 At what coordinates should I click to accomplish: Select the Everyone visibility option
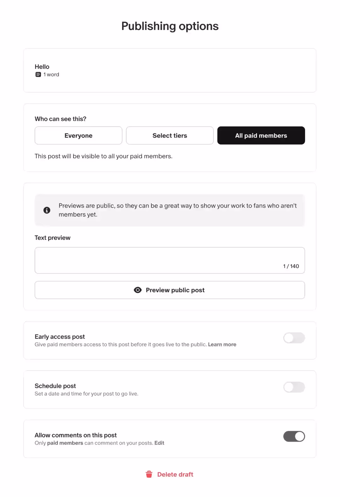tap(78, 135)
